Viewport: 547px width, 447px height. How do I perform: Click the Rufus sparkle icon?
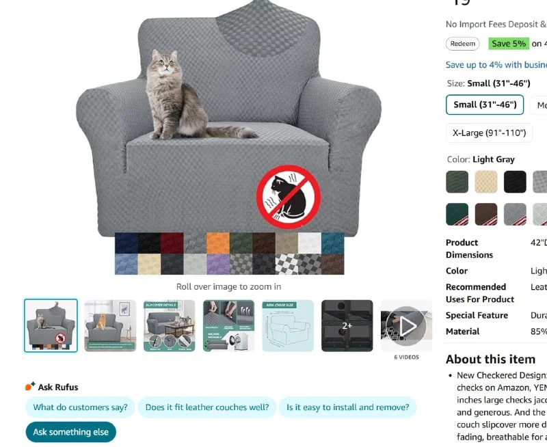(30, 386)
